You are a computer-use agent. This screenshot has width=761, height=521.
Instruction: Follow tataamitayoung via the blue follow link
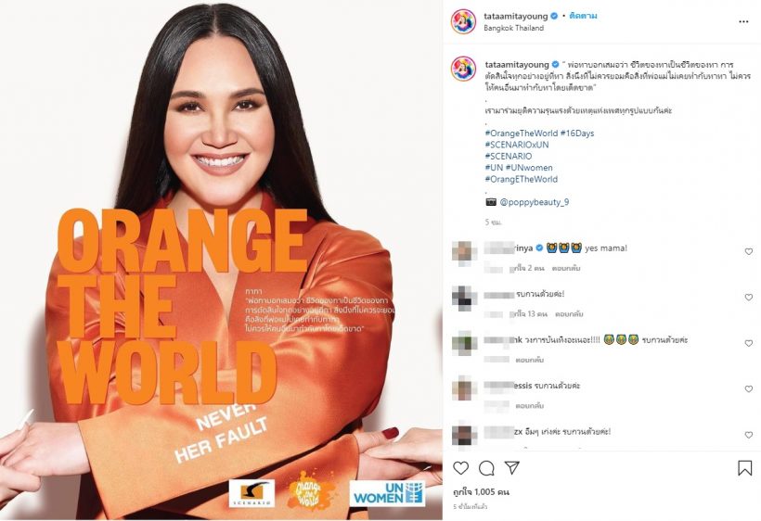[x=583, y=16]
